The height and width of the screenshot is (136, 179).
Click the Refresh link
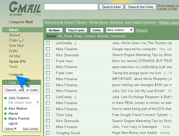(142, 31)
